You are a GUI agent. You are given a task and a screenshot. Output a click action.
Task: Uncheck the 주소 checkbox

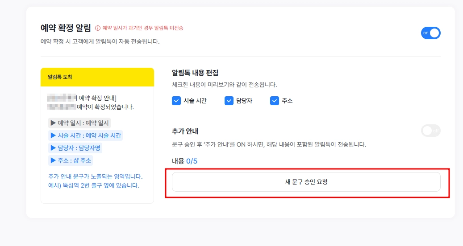[274, 101]
